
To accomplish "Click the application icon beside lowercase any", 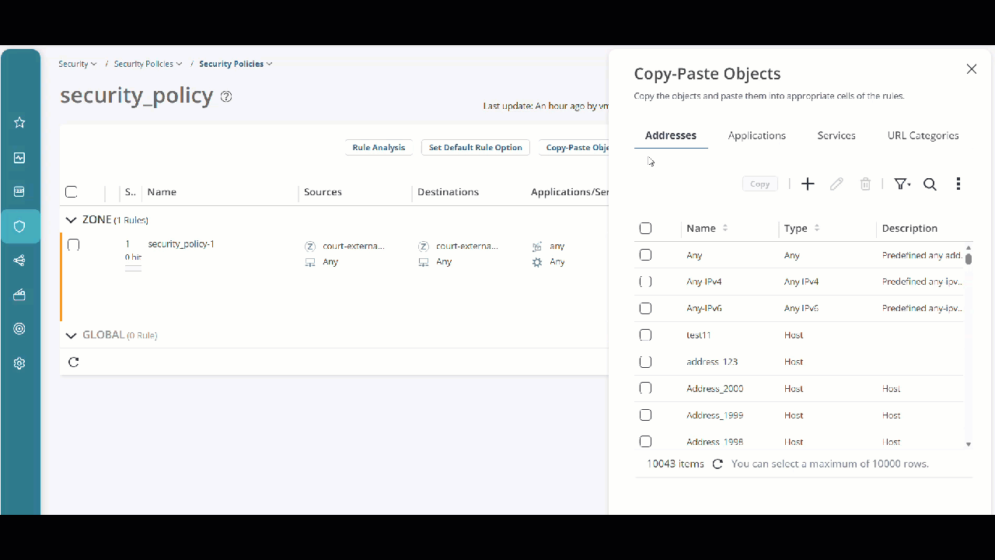I will [537, 246].
